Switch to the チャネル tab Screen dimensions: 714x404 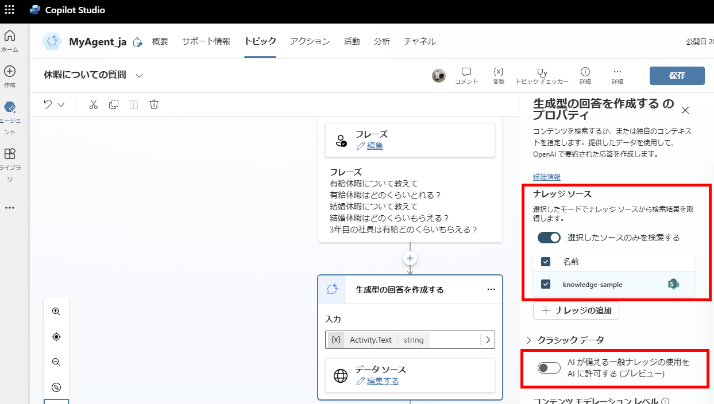(x=419, y=41)
